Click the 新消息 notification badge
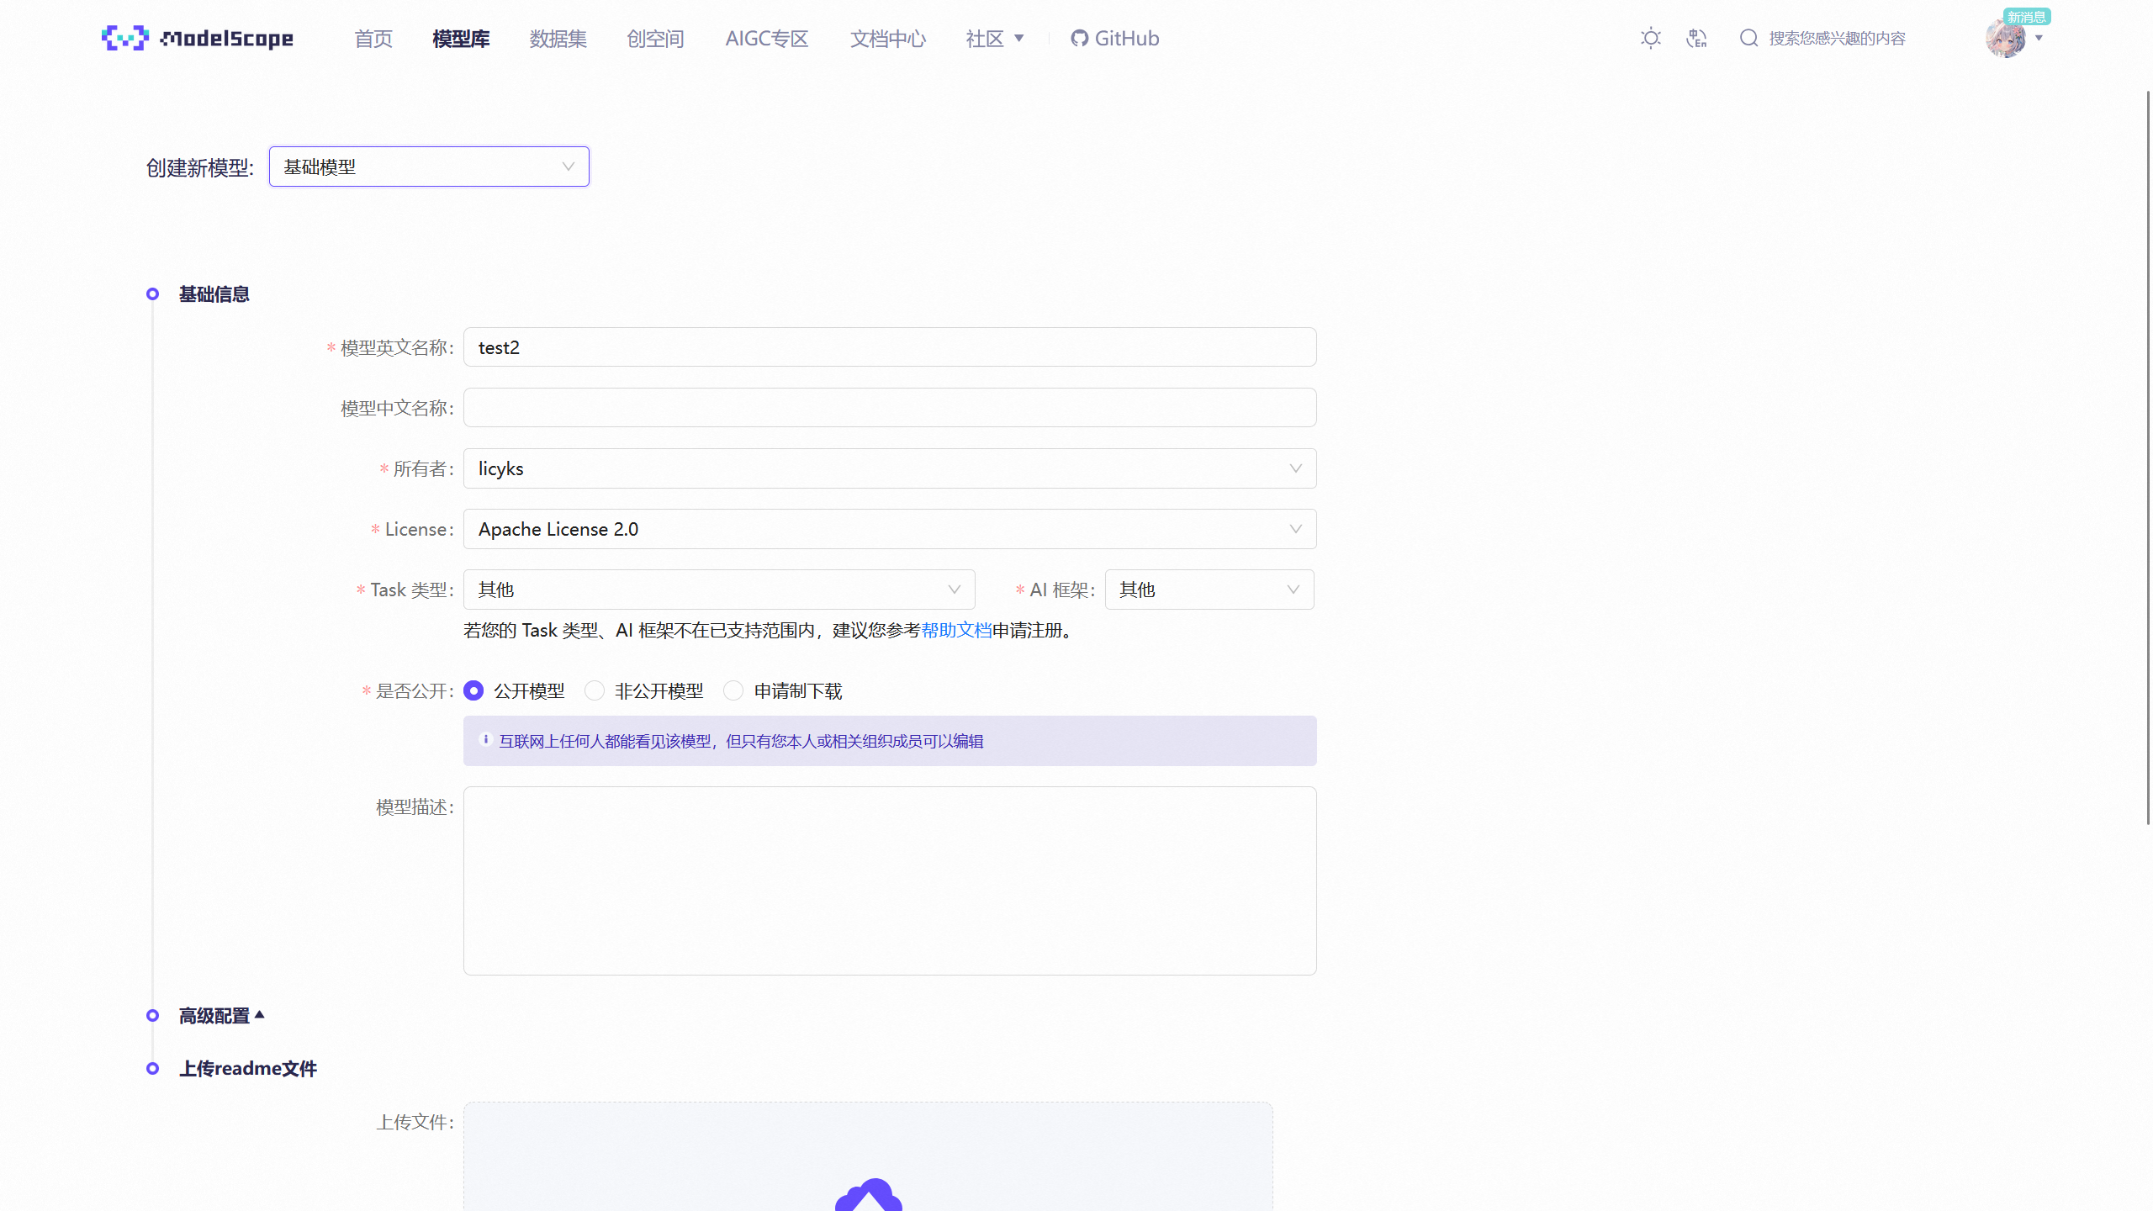The image size is (2153, 1211). click(x=2026, y=17)
